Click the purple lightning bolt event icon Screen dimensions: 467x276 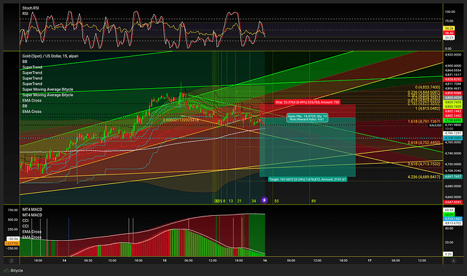tap(264, 200)
